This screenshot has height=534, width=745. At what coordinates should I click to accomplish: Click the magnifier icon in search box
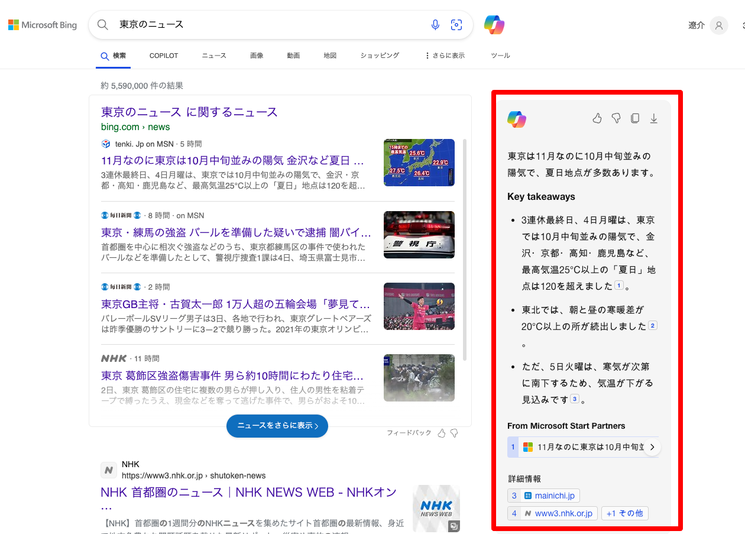[x=103, y=25]
